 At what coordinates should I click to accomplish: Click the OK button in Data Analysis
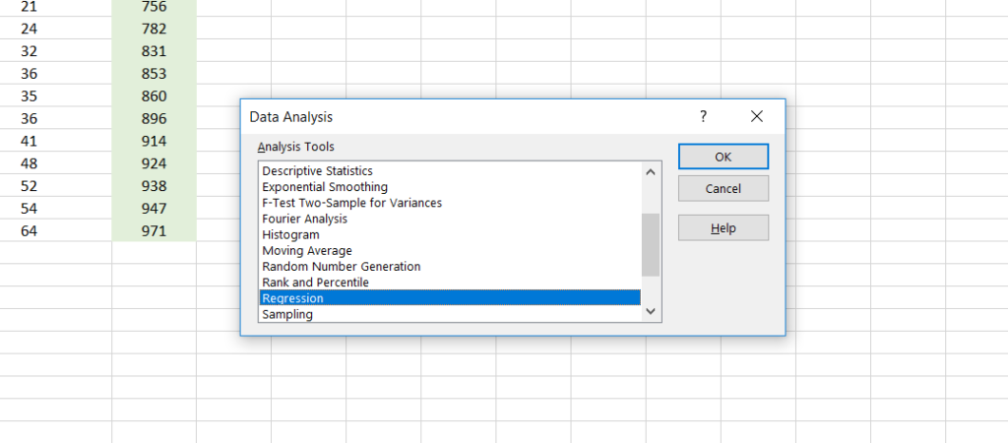point(723,157)
